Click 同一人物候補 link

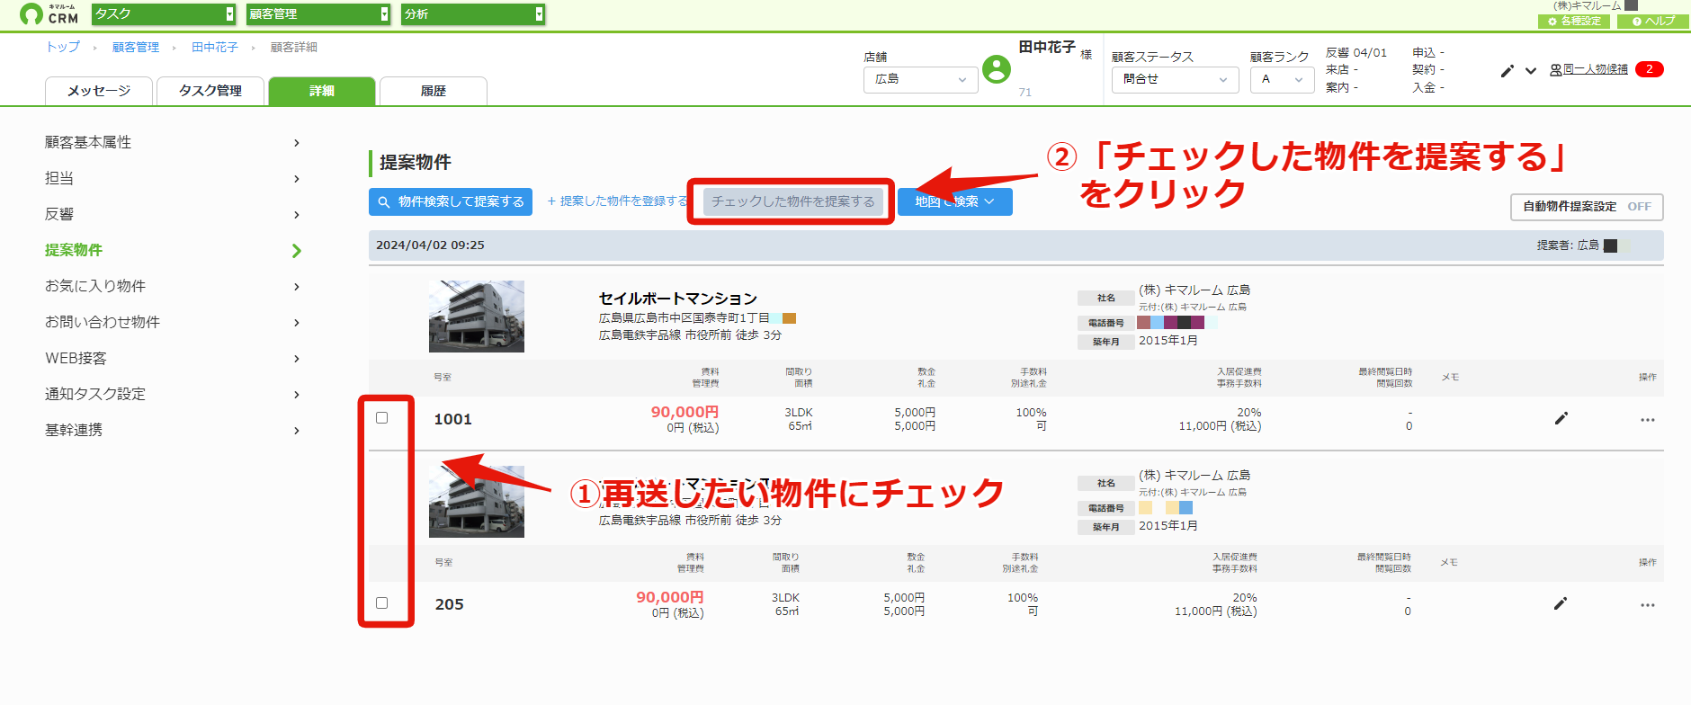pos(1588,69)
